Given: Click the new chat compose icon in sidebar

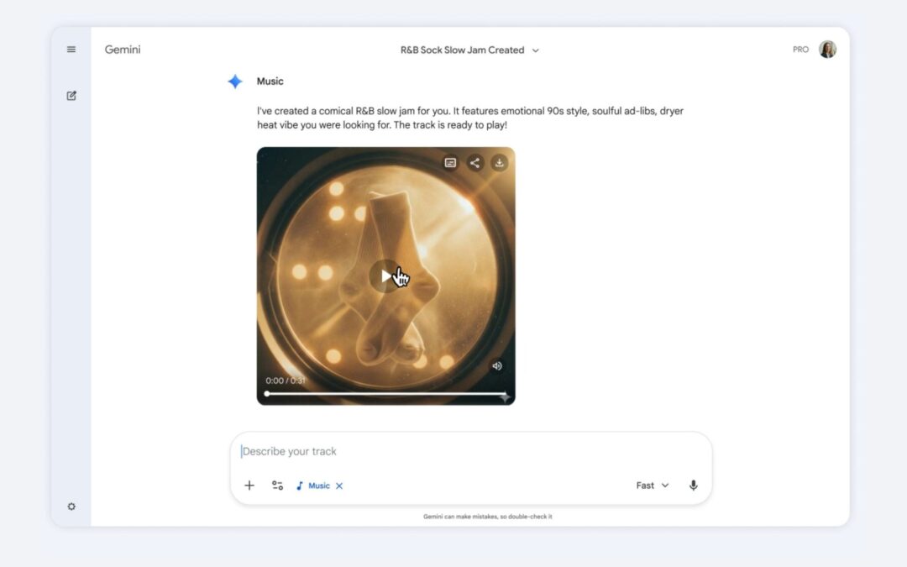Looking at the screenshot, I should point(71,95).
